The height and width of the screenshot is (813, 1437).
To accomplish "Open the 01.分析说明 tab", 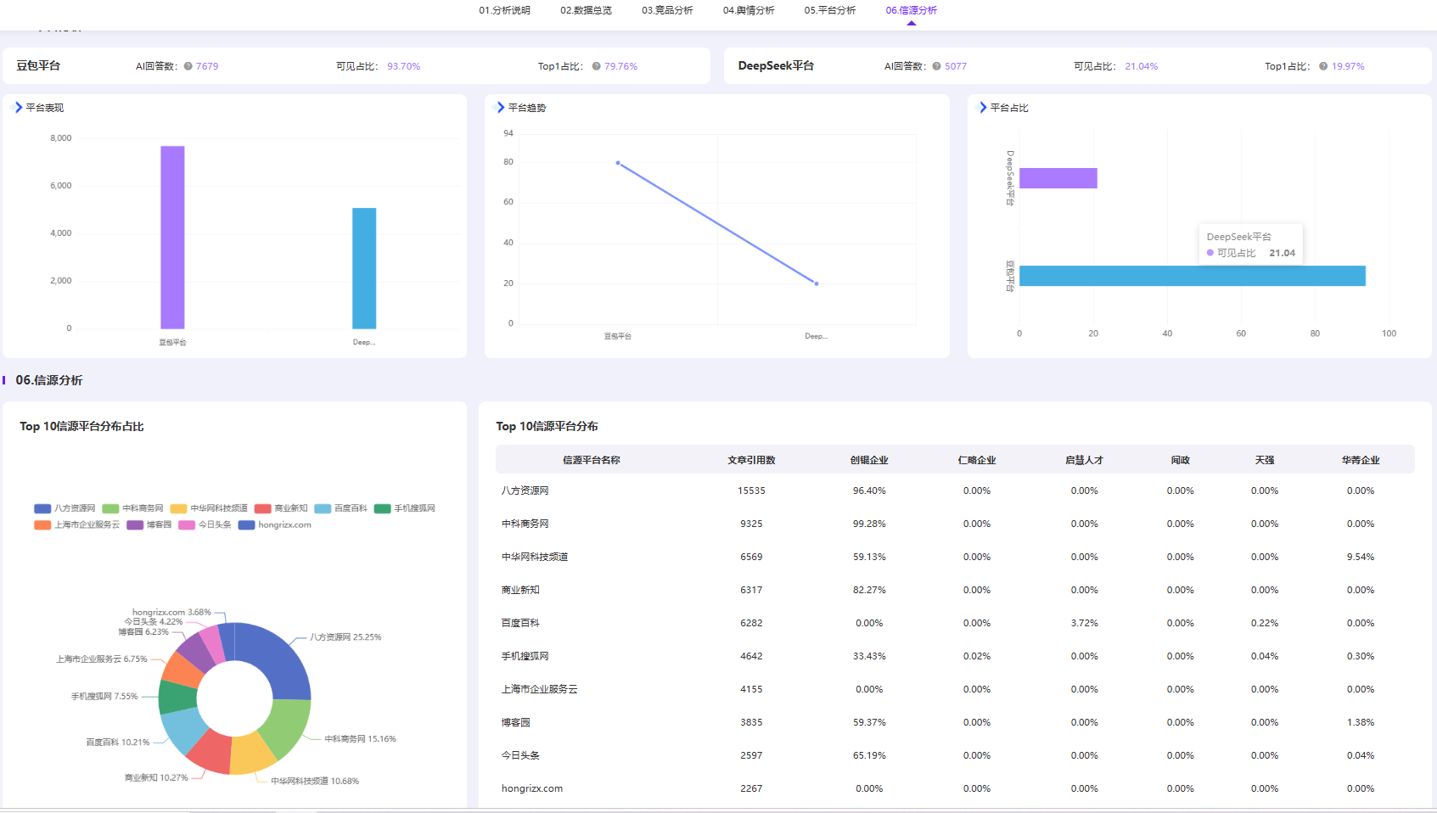I will pyautogui.click(x=504, y=10).
